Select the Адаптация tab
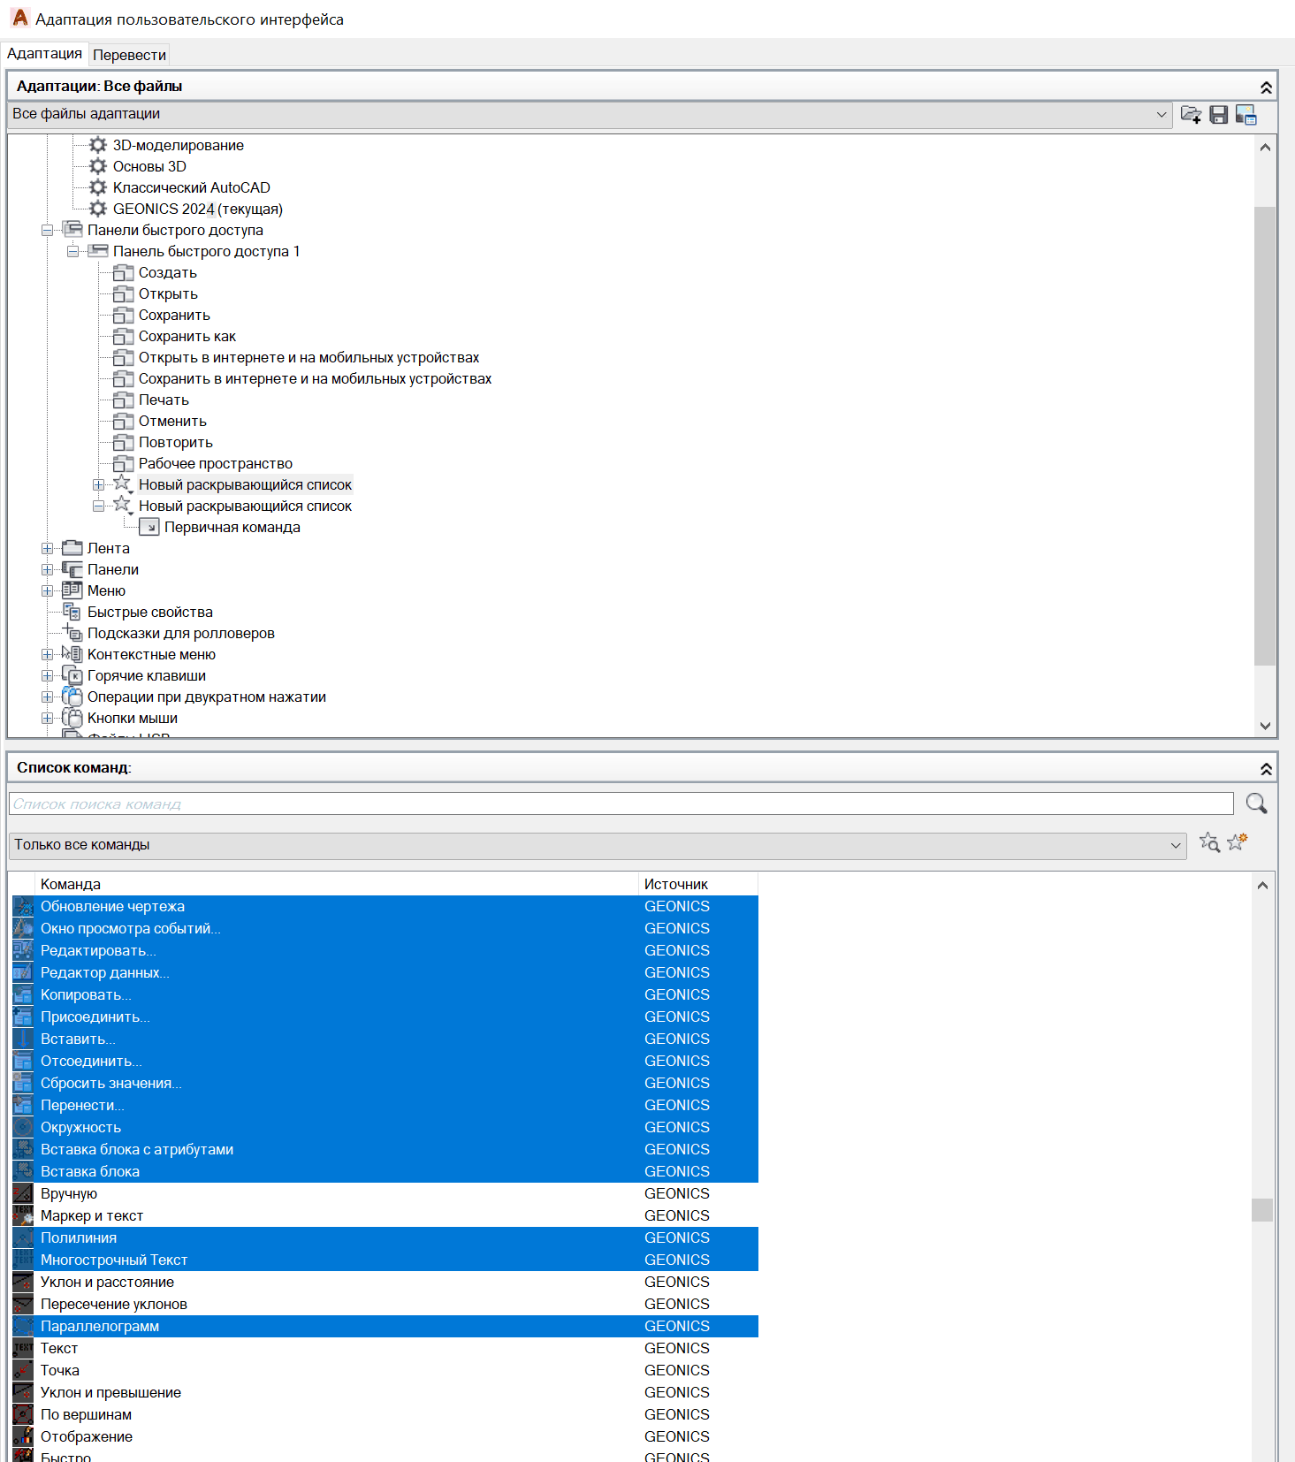This screenshot has height=1462, width=1295. 44,54
